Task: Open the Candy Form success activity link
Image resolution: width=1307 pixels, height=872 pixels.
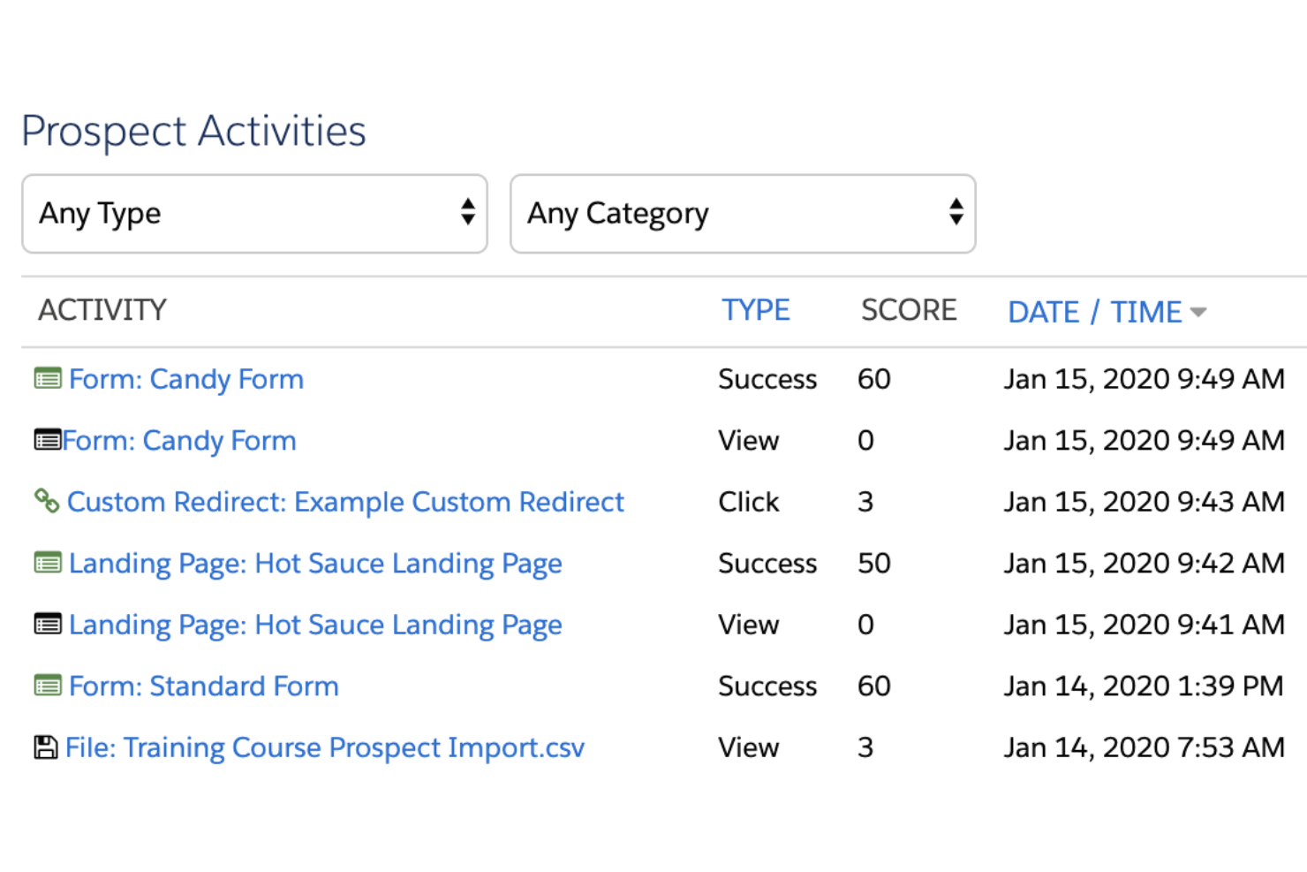Action: tap(185, 379)
